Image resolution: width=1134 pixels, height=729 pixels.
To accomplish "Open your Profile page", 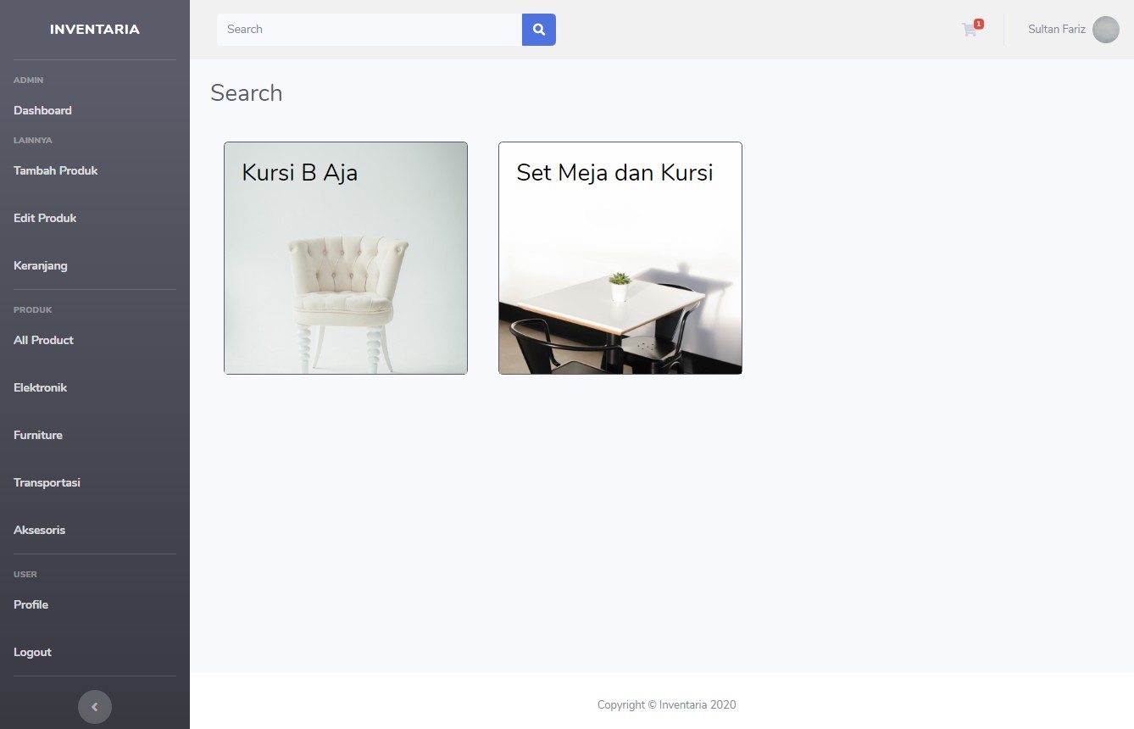I will (31, 604).
